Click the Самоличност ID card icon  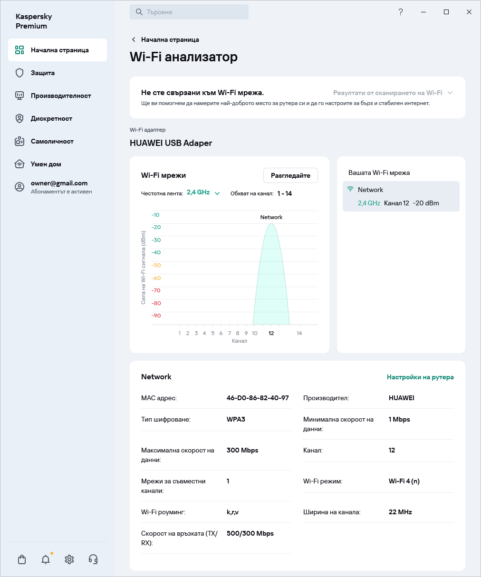pyautogui.click(x=19, y=141)
